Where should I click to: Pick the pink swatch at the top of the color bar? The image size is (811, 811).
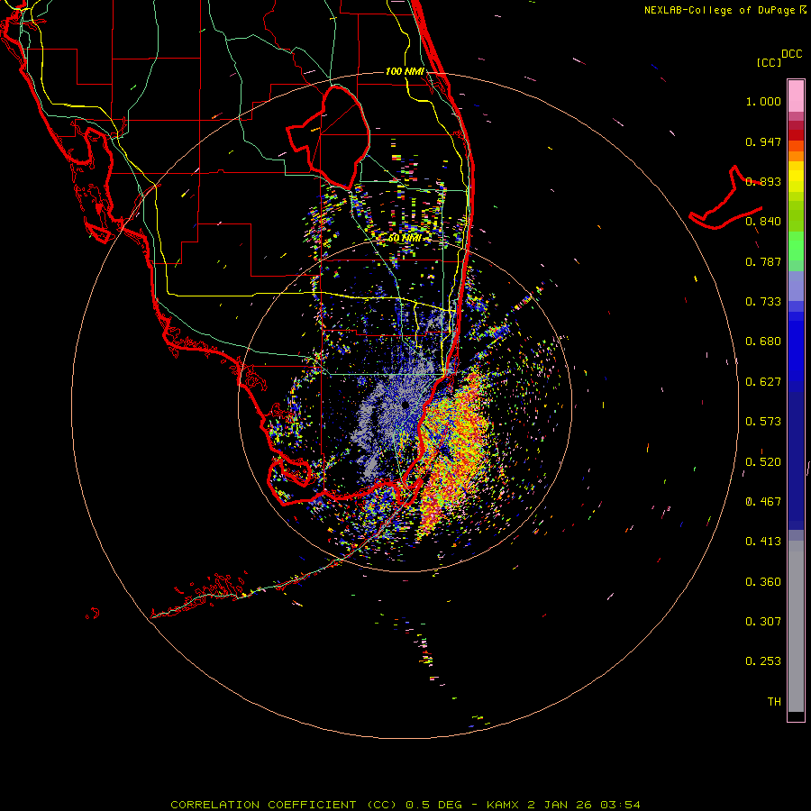pyautogui.click(x=796, y=96)
